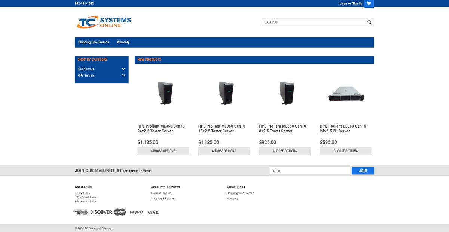Choose options for ML350 Gen10 24x2.5
The height and width of the screenshot is (232, 449).
(163, 151)
